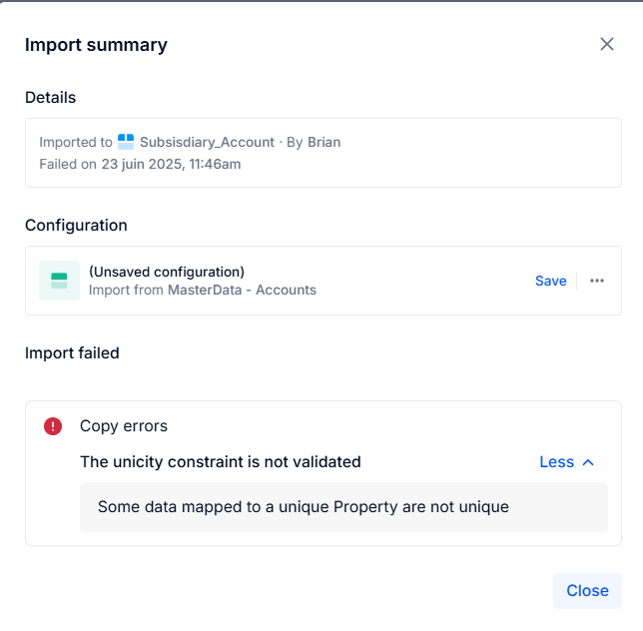643x631 pixels.
Task: Click the Close button at the bottom
Action: point(587,591)
